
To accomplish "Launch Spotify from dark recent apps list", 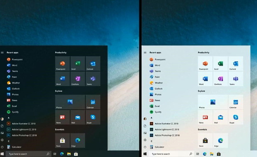I will (13, 112).
